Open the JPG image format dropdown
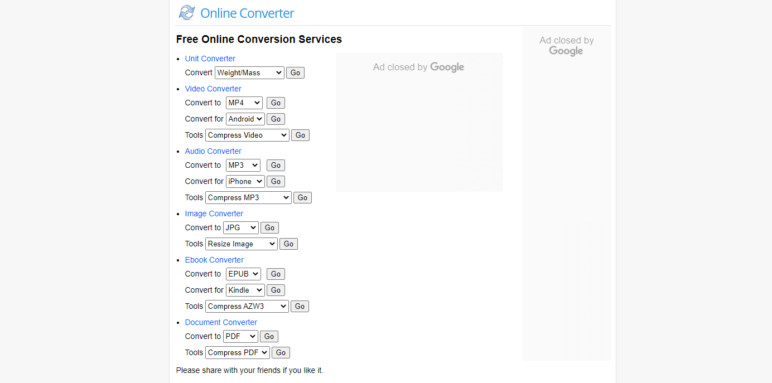Screen dimensions: 772x383 tap(240, 227)
